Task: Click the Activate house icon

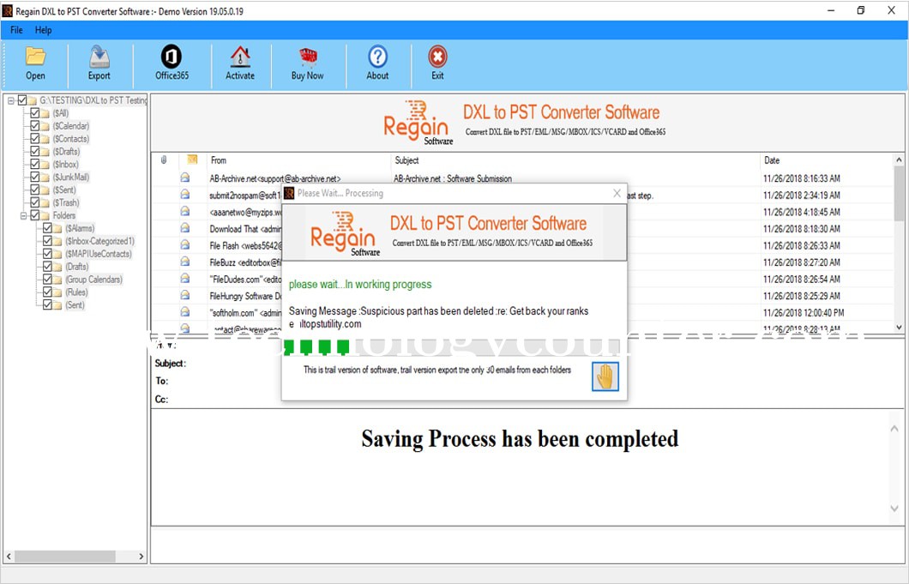Action: coord(240,57)
